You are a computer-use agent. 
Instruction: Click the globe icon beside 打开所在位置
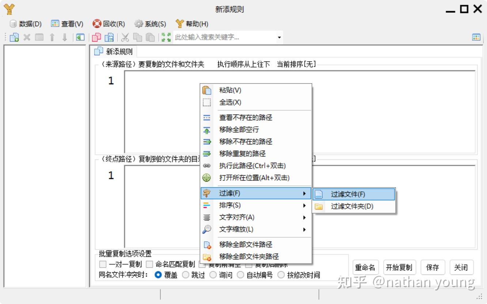207,178
